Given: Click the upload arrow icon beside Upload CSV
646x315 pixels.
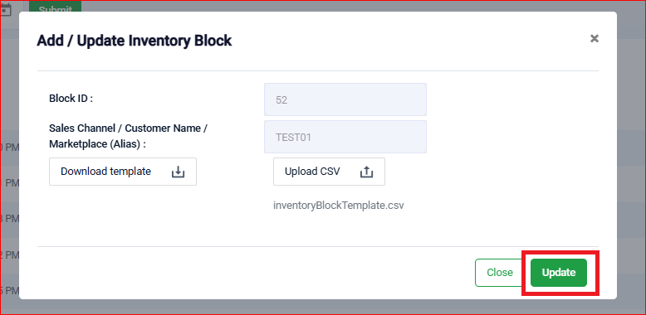Looking at the screenshot, I should 366,172.
